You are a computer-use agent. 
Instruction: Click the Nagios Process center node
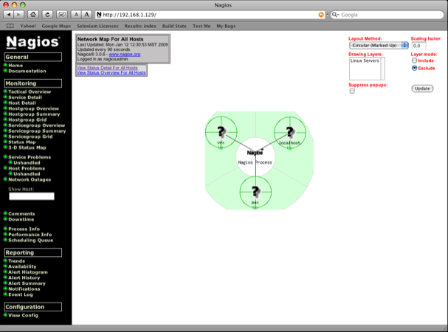pyautogui.click(x=255, y=157)
